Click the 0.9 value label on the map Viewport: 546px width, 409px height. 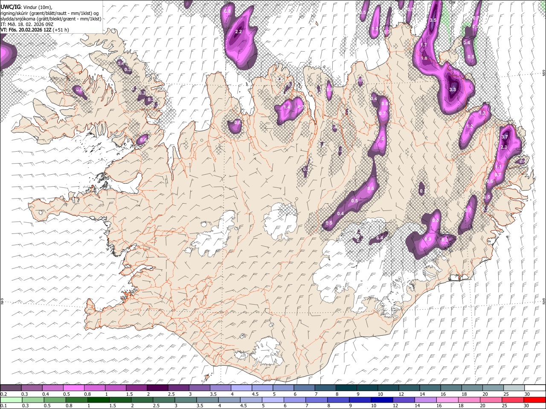click(x=428, y=239)
